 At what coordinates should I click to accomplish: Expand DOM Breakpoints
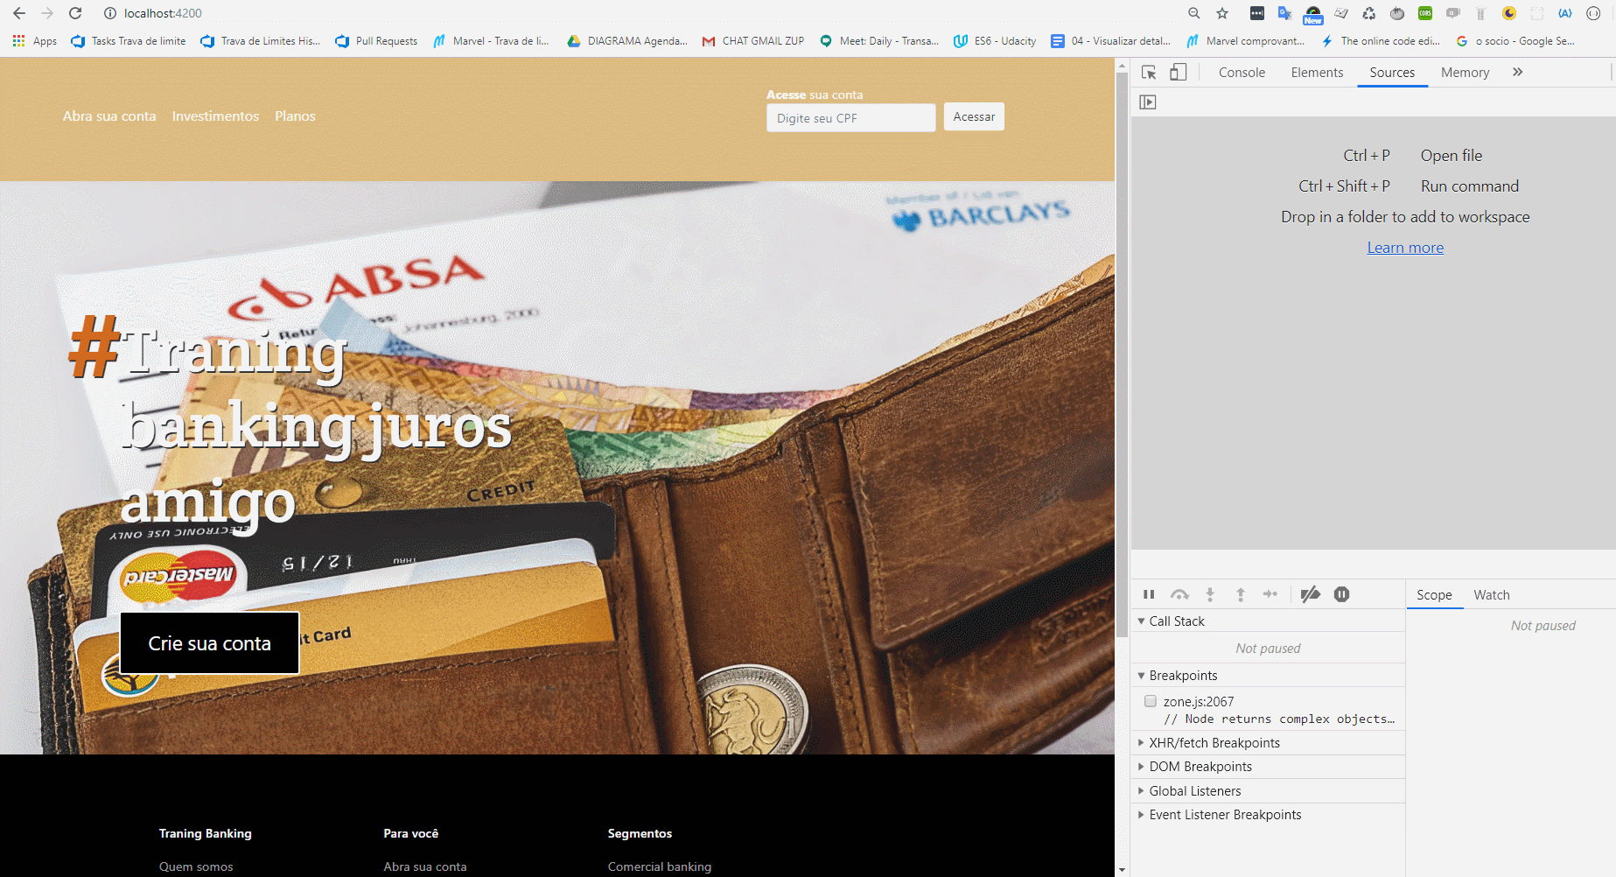coord(1141,767)
